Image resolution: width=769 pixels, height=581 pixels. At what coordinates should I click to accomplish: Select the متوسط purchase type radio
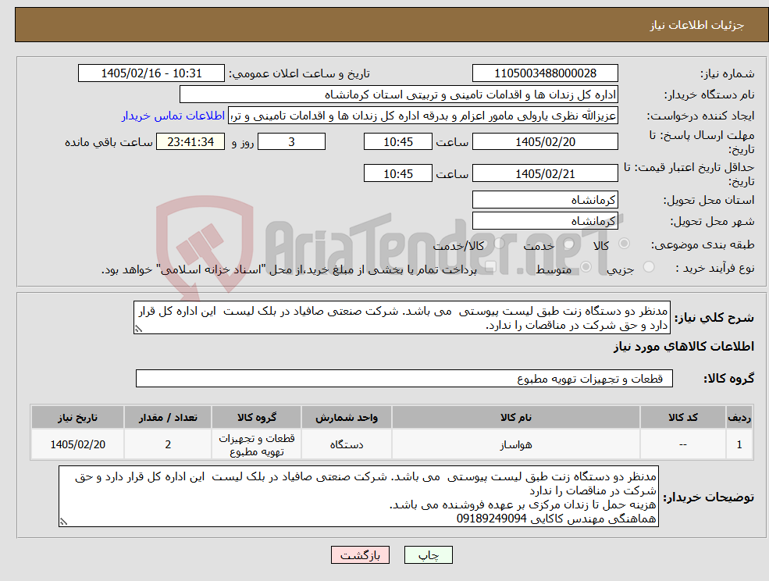click(586, 267)
